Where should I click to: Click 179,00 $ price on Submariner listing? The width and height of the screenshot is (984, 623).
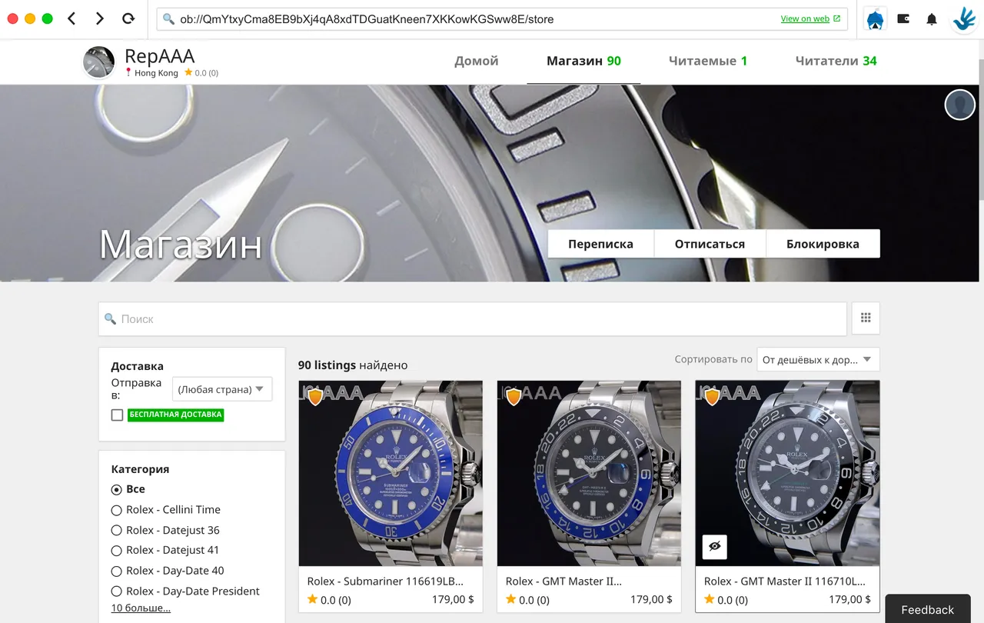(454, 600)
